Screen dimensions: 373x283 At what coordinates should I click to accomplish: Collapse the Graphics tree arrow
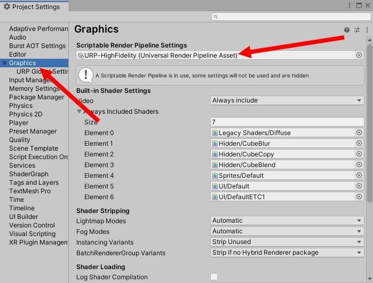point(4,63)
